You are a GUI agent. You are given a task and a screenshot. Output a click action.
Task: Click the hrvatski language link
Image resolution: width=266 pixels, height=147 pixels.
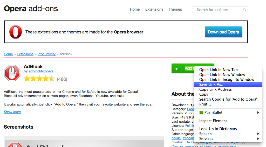point(178,142)
